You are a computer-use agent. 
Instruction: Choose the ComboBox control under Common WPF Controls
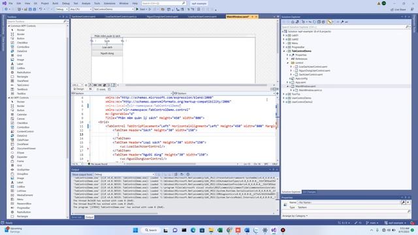(23, 47)
